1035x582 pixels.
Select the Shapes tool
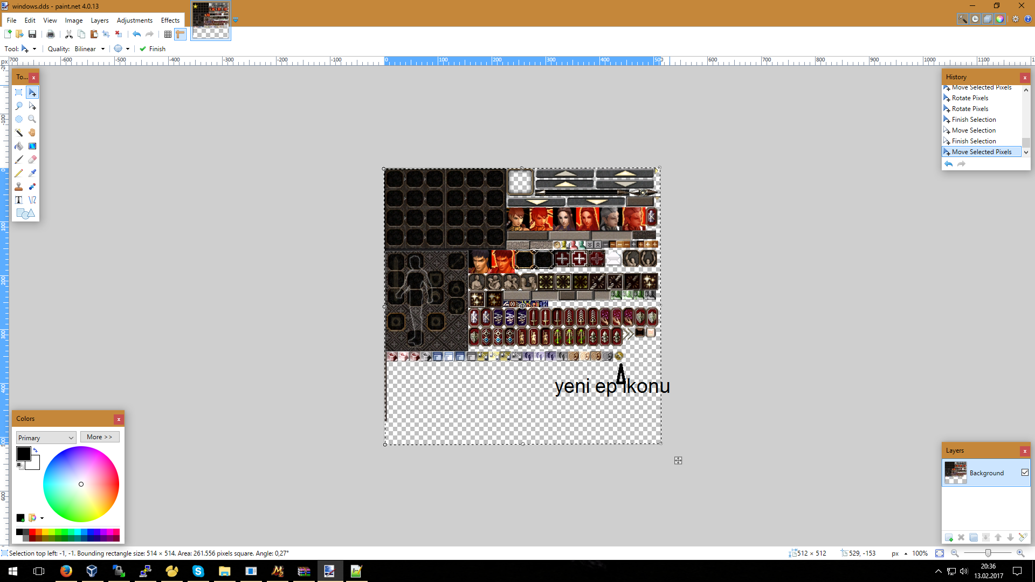click(x=25, y=213)
